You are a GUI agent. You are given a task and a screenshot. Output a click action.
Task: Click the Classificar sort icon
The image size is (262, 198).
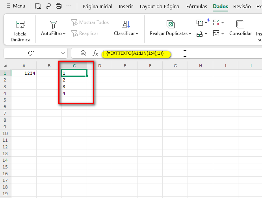(x=126, y=24)
